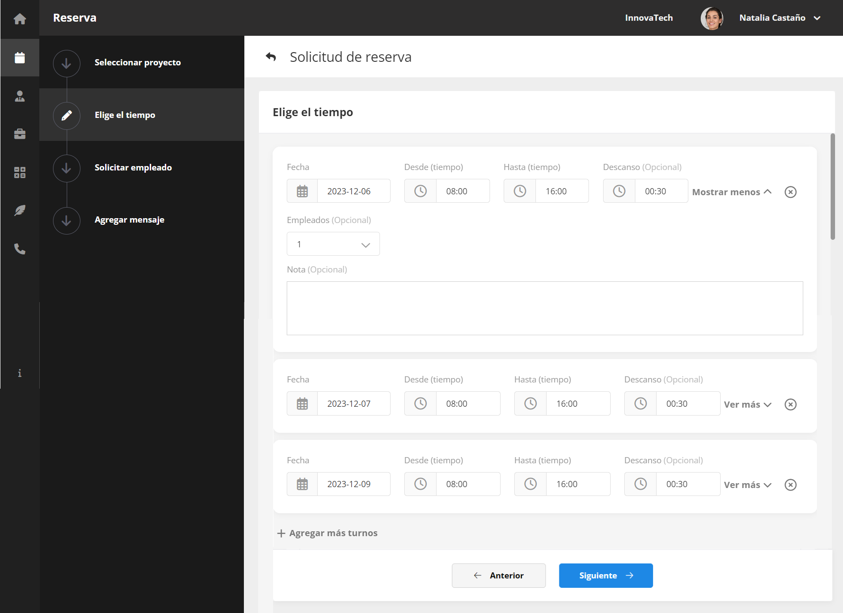The width and height of the screenshot is (843, 613).
Task: Go back using the return arrow icon
Action: (271, 57)
